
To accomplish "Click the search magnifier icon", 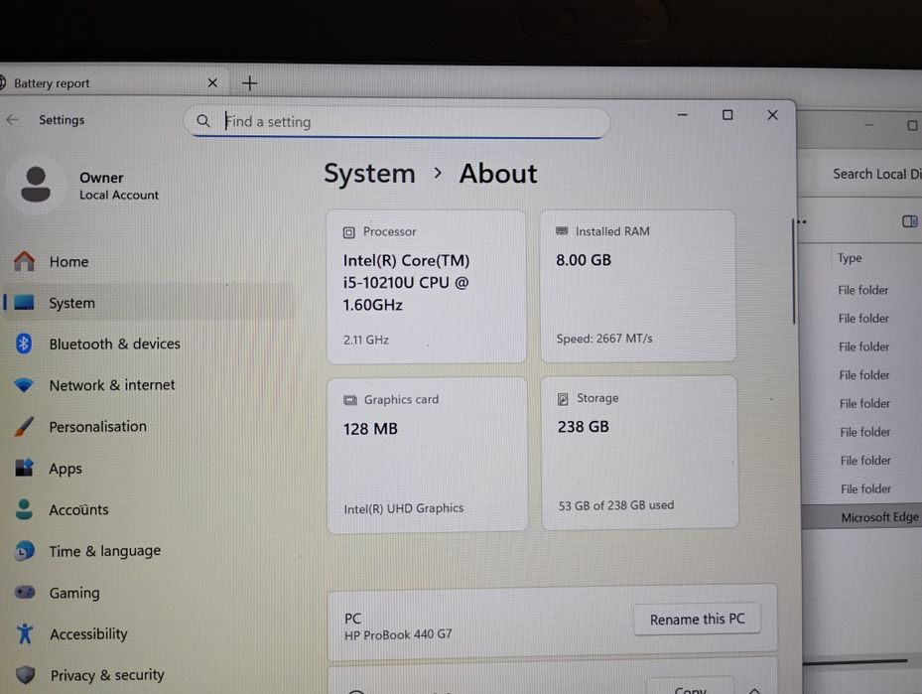I will pyautogui.click(x=203, y=121).
